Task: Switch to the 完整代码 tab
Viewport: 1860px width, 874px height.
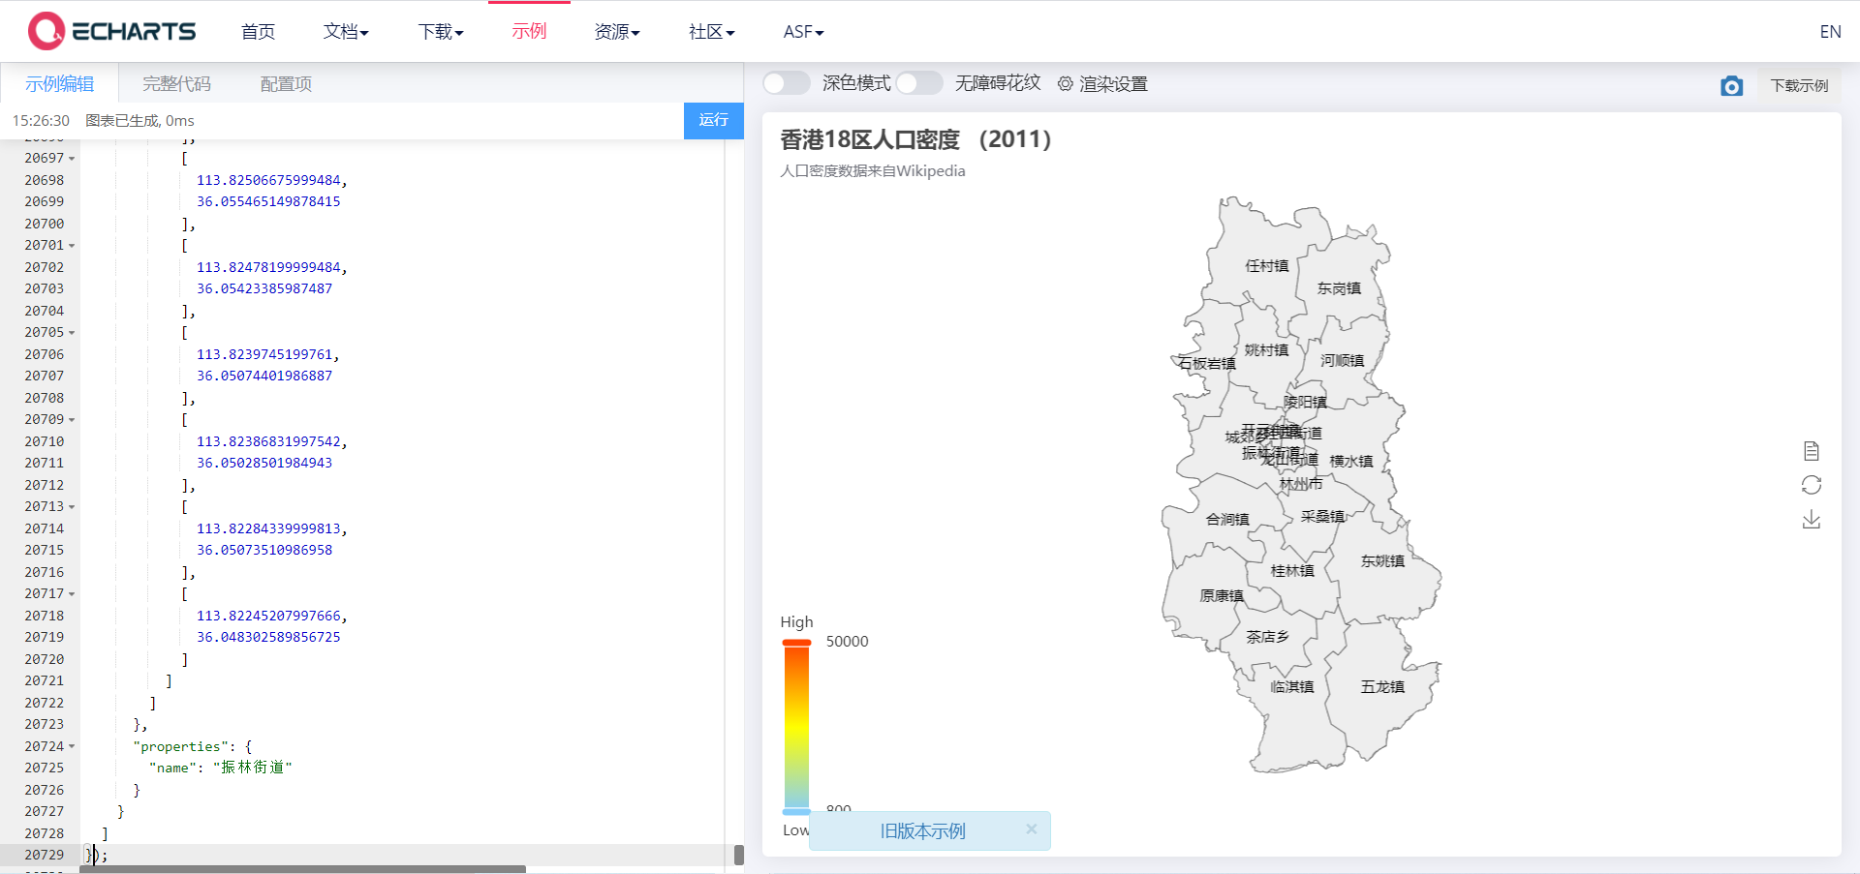Action: 175,83
